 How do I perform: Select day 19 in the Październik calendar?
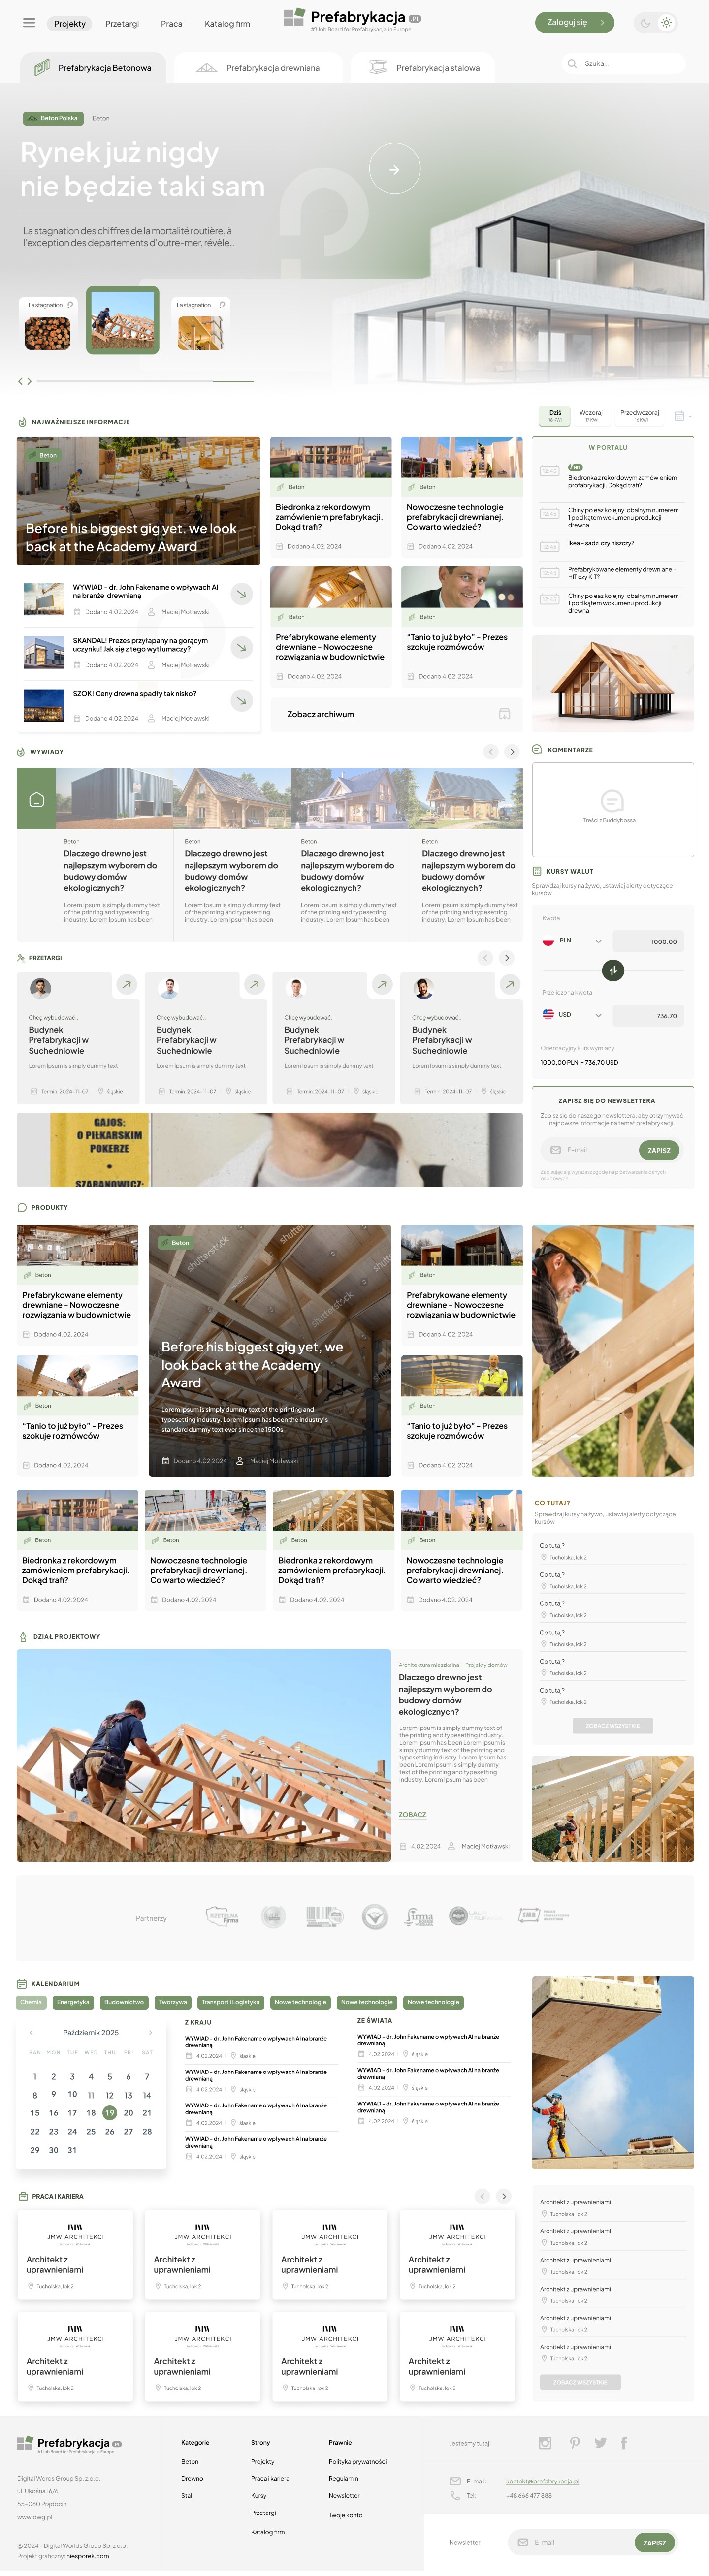(x=109, y=2113)
